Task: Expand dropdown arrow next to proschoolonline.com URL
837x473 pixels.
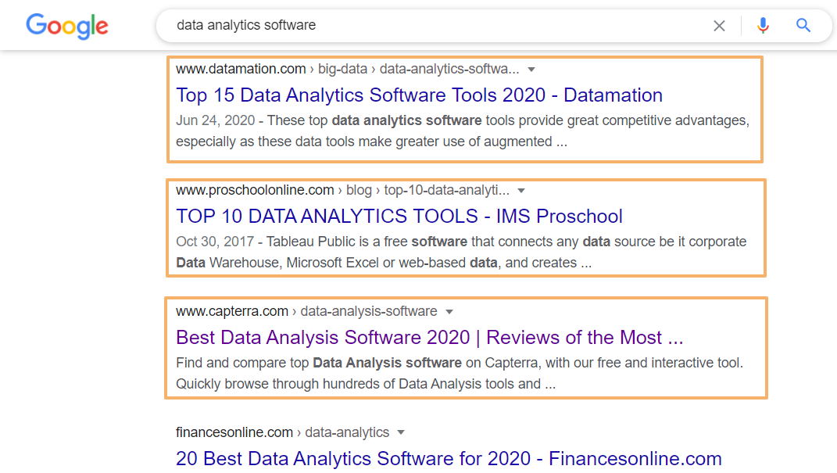Action: pos(521,191)
